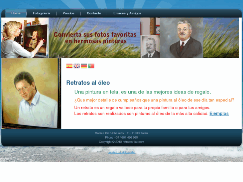This screenshot has height=182, width=243.
Task: Go to the Fotogalería page
Action: (41, 13)
